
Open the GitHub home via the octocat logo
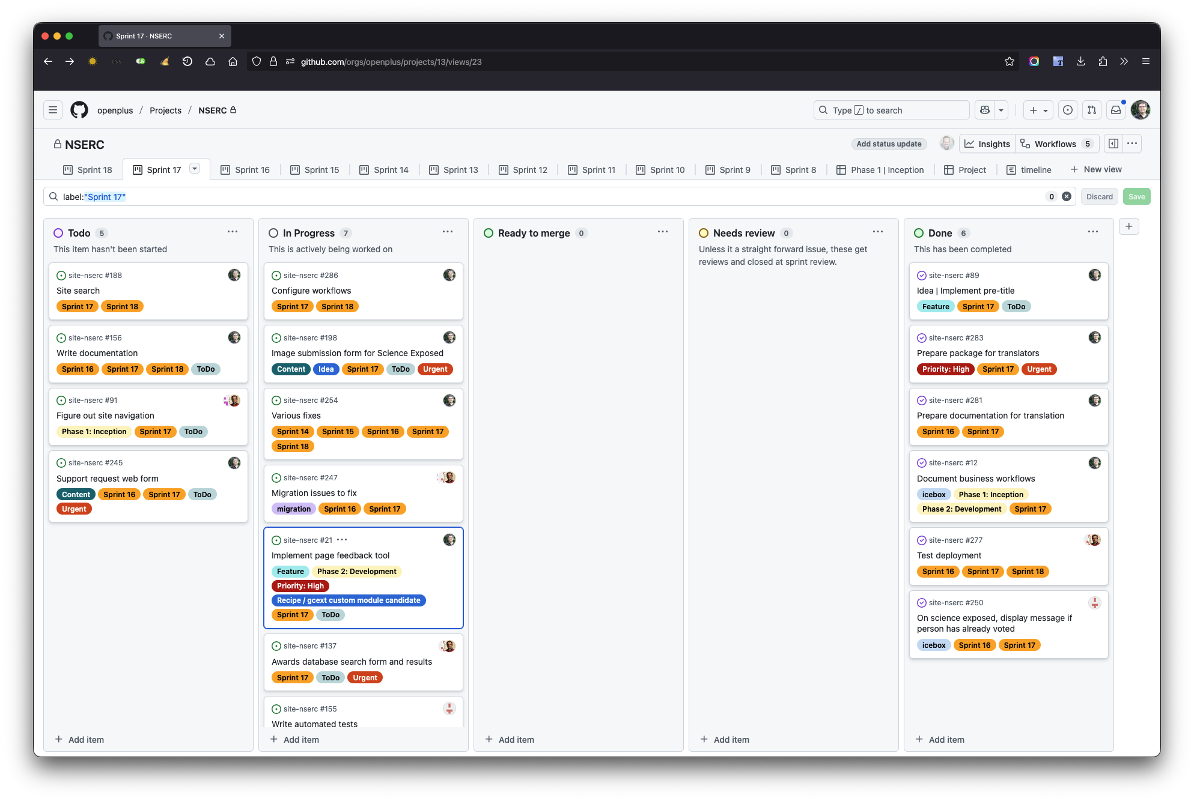79,110
